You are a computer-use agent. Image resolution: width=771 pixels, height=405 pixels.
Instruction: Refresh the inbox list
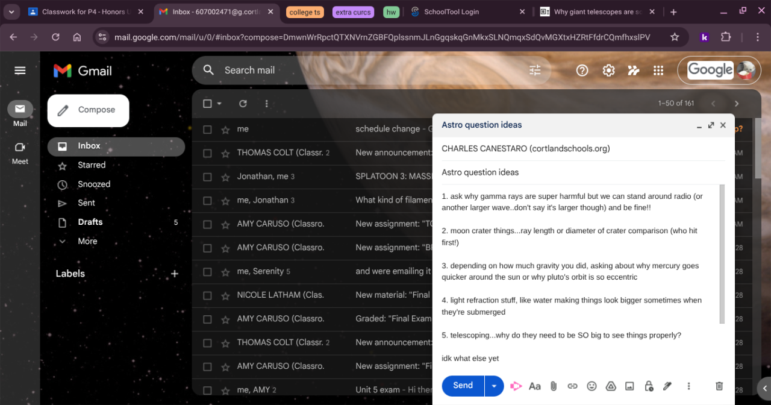[243, 104]
